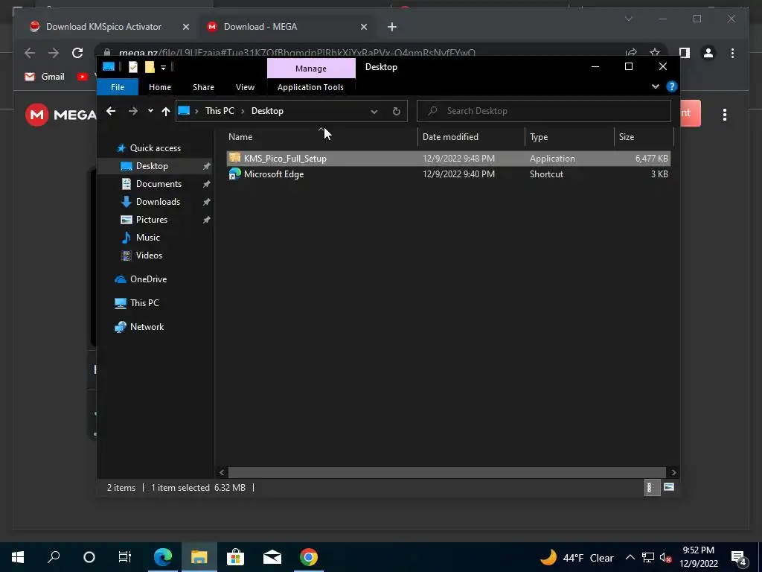Open Chrome's three-dot menu

pyautogui.click(x=732, y=53)
